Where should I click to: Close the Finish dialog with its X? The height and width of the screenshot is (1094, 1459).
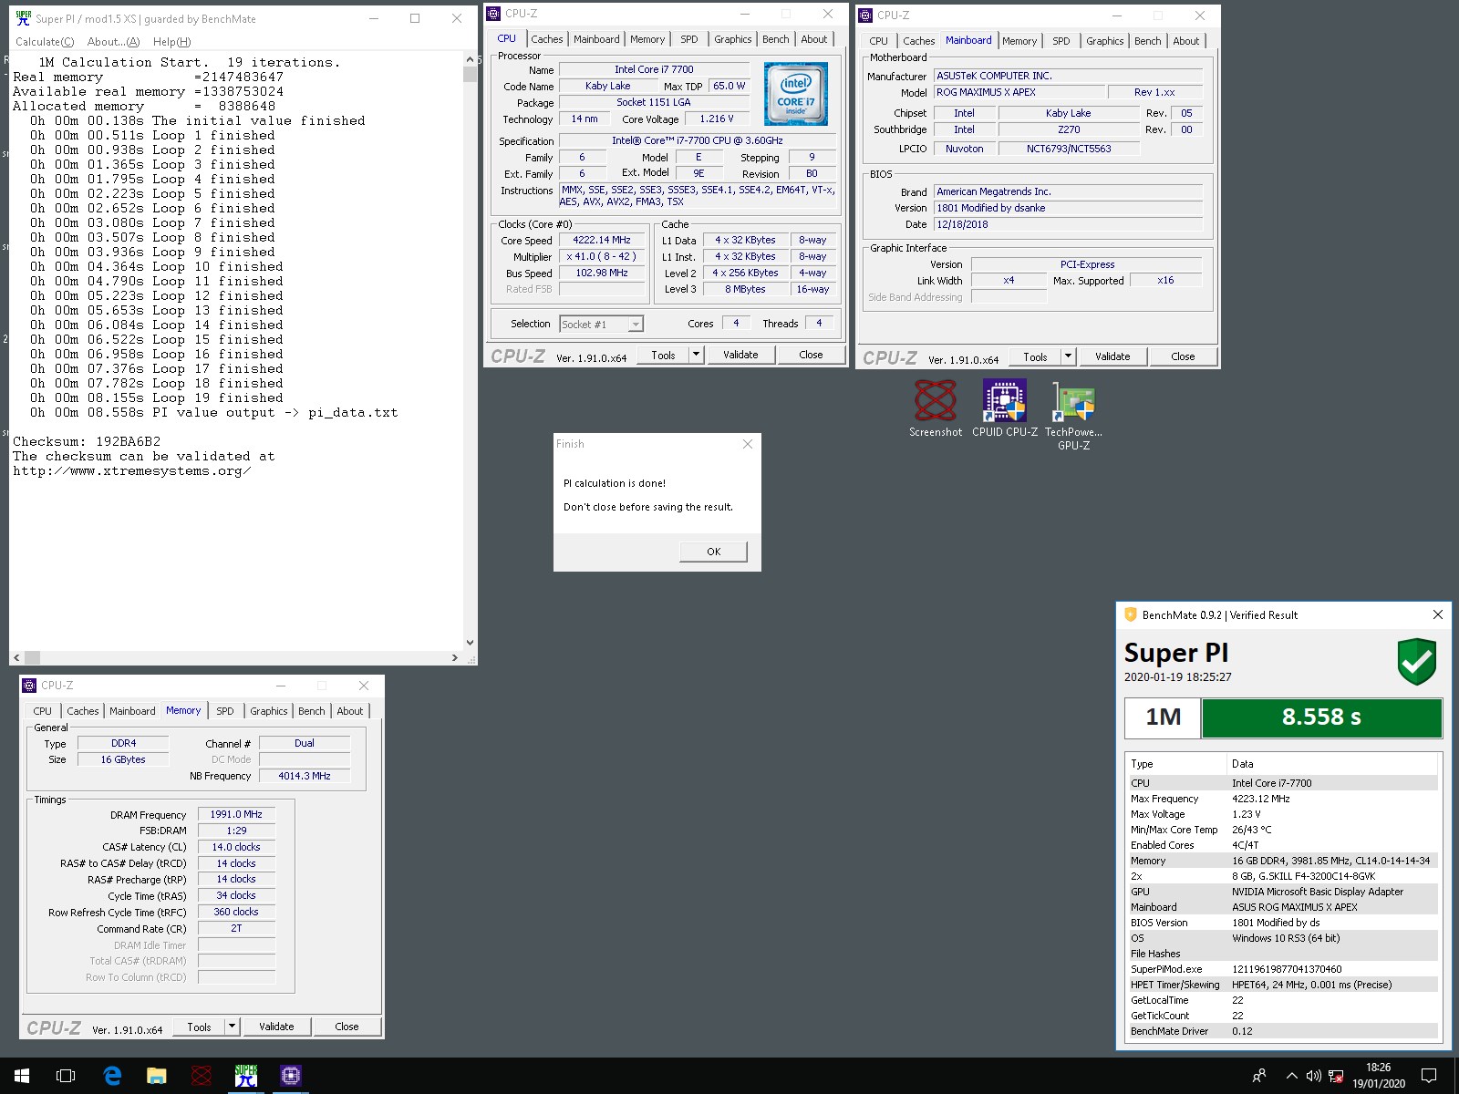[748, 444]
